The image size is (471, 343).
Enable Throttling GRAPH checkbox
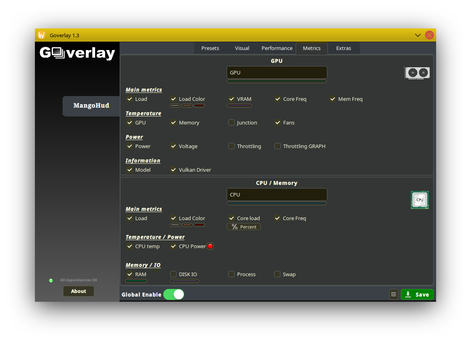[x=278, y=146]
